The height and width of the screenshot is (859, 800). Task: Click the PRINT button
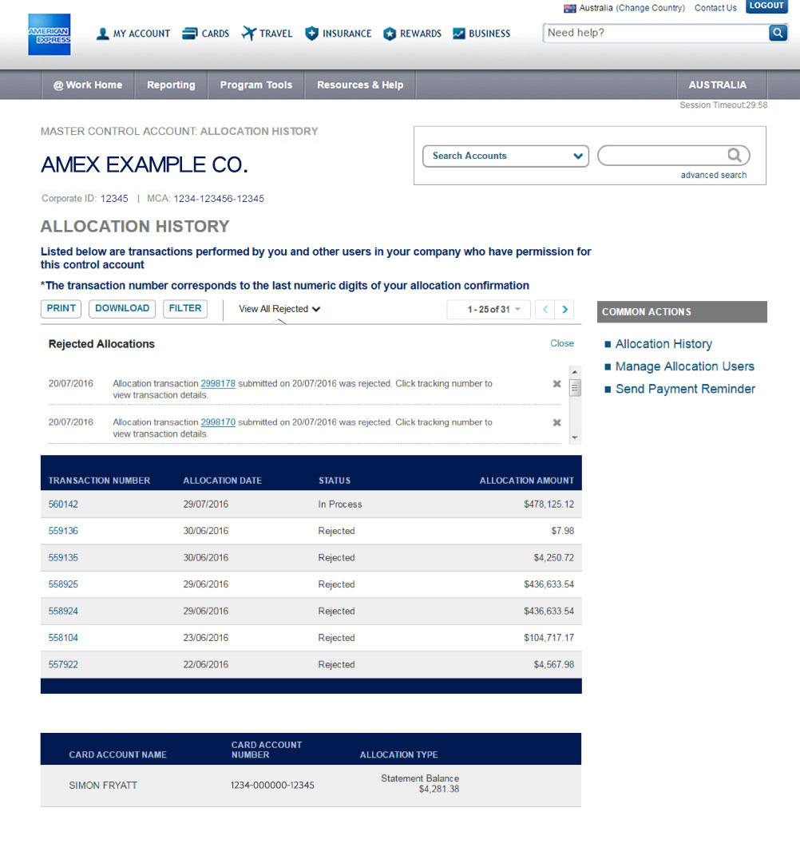tap(60, 309)
